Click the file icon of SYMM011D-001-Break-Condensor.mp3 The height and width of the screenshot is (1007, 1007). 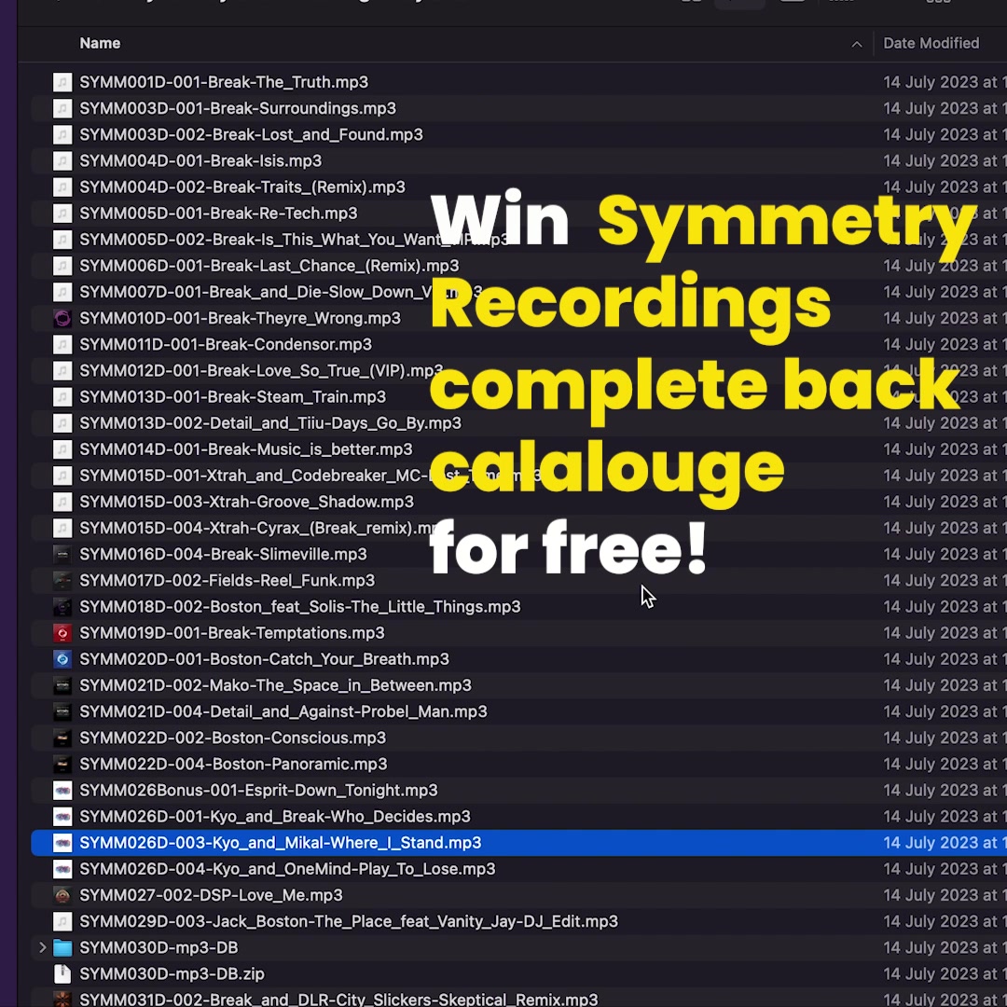62,345
